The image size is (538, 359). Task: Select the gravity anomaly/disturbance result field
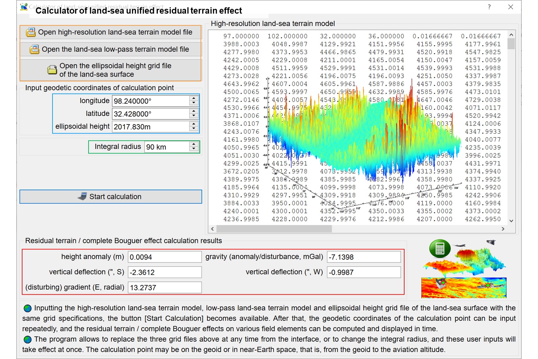(x=364, y=257)
